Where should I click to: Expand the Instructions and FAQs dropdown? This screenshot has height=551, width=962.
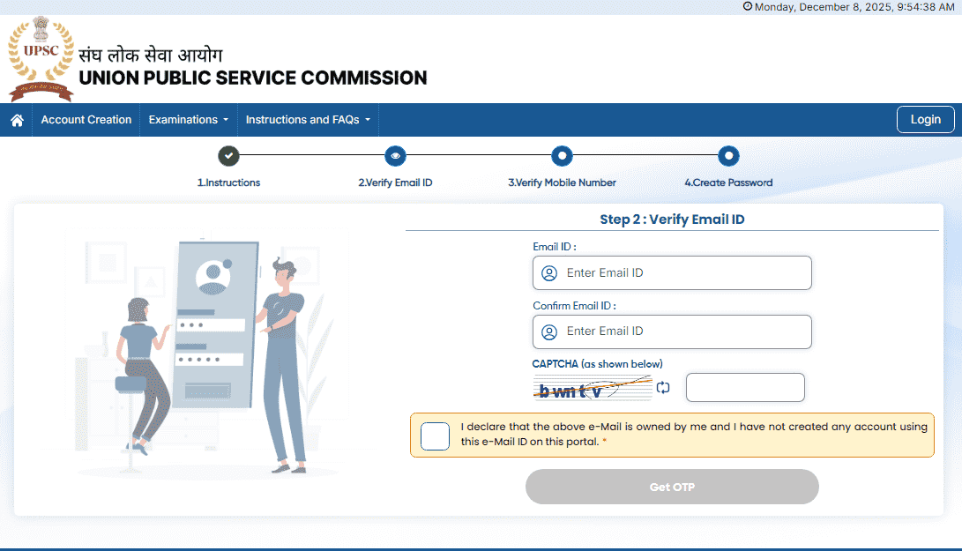click(307, 119)
